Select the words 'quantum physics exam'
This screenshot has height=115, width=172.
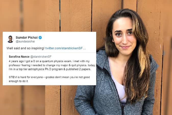point(57,61)
